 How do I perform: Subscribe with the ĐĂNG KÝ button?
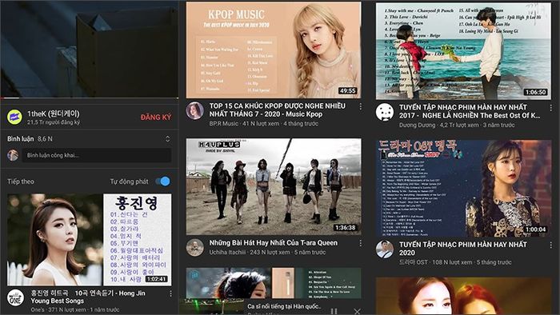[x=156, y=117]
